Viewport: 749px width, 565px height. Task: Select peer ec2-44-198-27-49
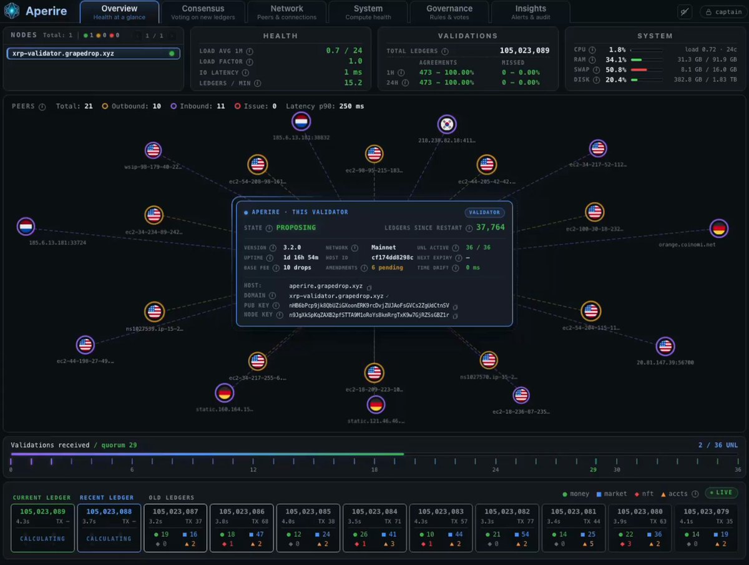[x=85, y=345]
